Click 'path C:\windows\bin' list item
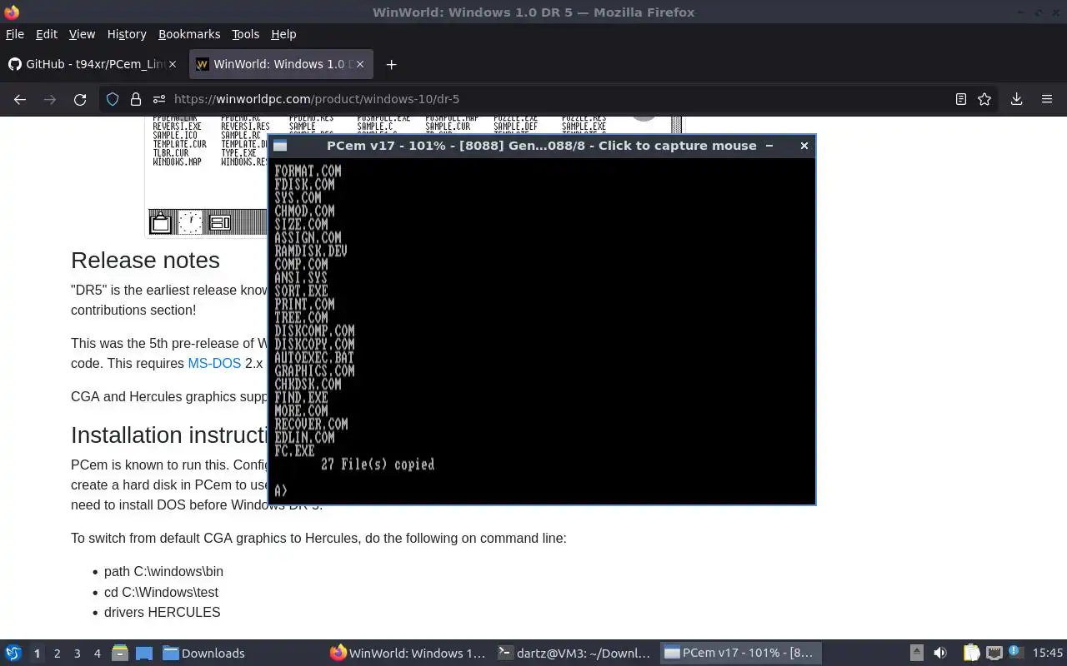 tap(163, 571)
